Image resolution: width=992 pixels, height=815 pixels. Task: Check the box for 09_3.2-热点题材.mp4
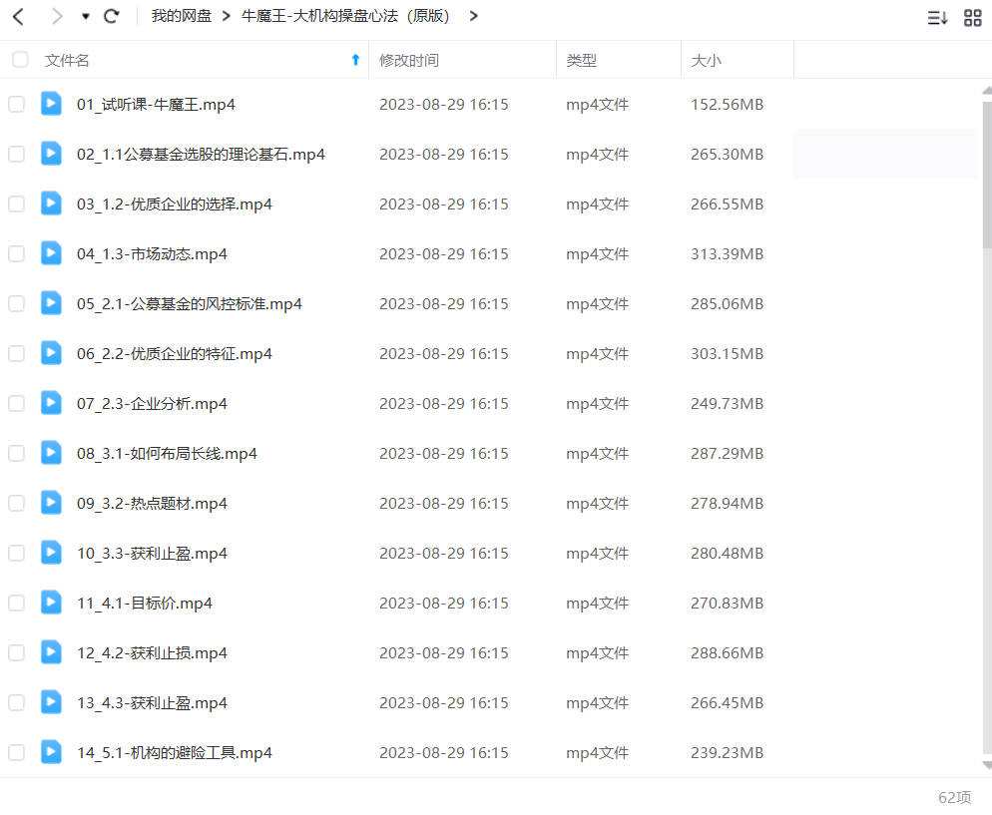[x=16, y=504]
